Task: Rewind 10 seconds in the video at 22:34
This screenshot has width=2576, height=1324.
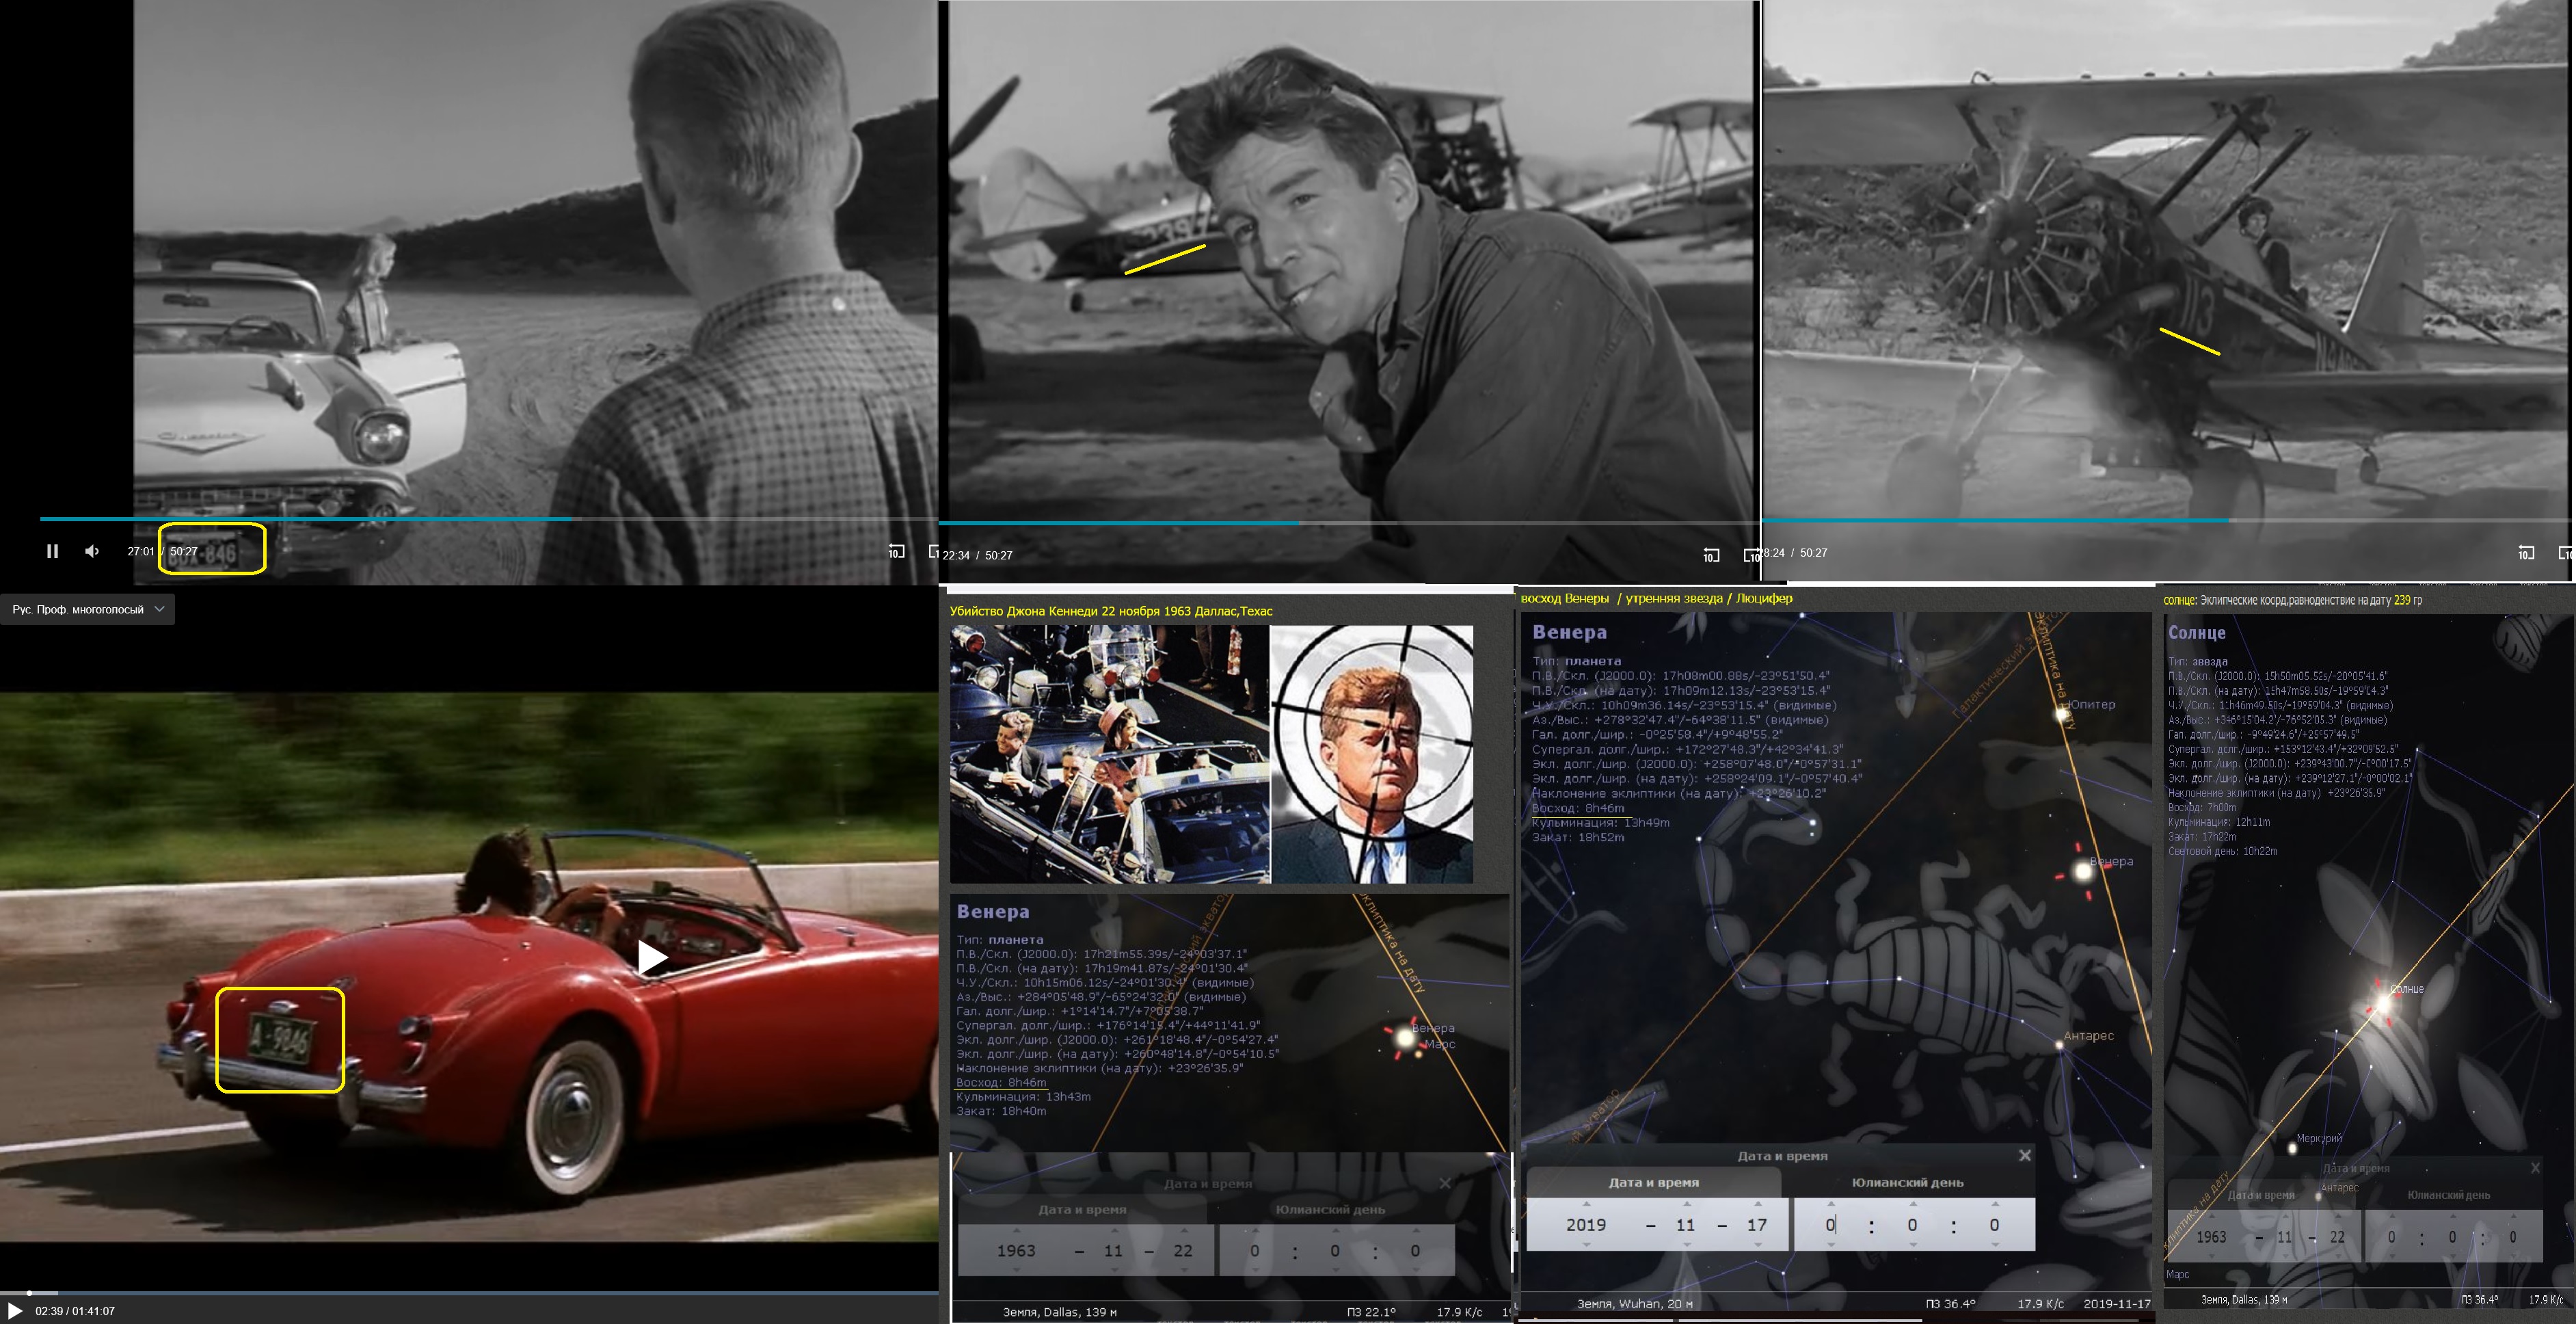Action: tap(1711, 555)
